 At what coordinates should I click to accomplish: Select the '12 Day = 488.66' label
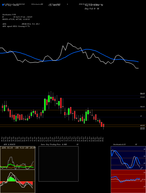click(x=11, y=6)
